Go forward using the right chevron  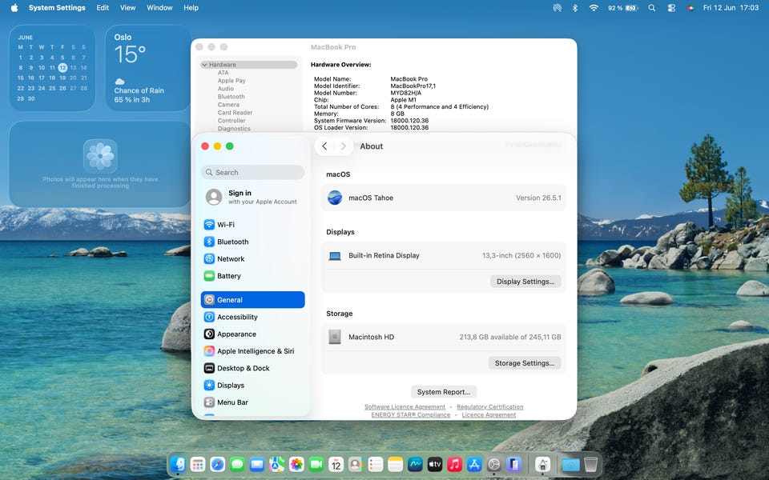[x=344, y=146]
